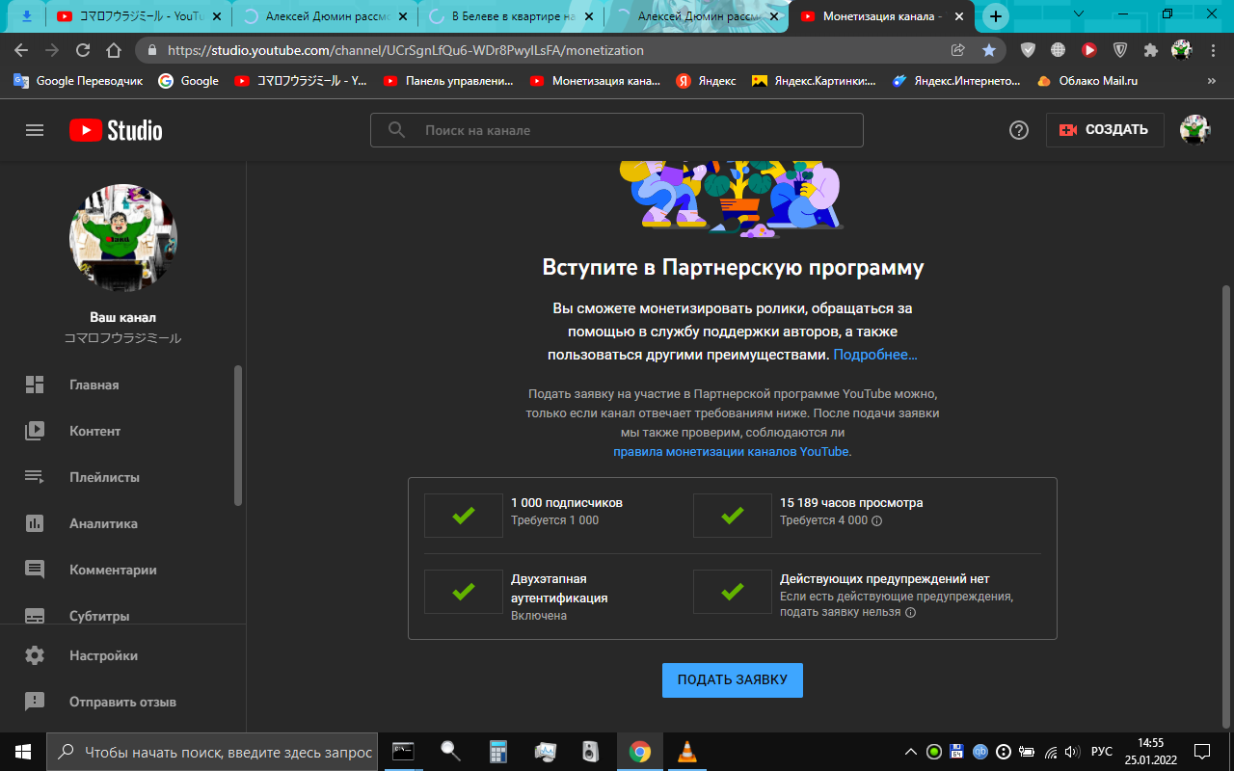Click info icon next to watch hours requirement
1234x771 pixels.
point(876,520)
